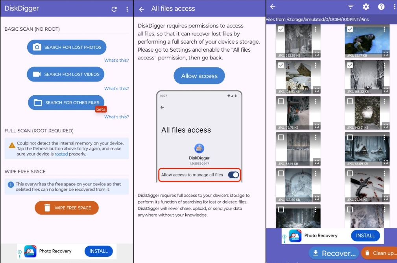Screen dimensions: 397x263
Task: Tap the Recover... button
Action: click(334, 253)
